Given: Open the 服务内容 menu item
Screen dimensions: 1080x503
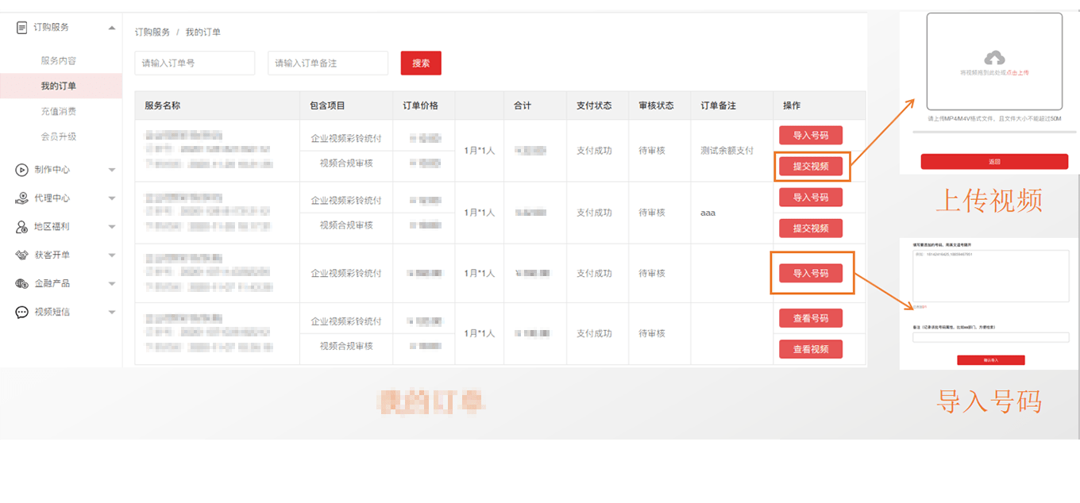Looking at the screenshot, I should click(58, 60).
